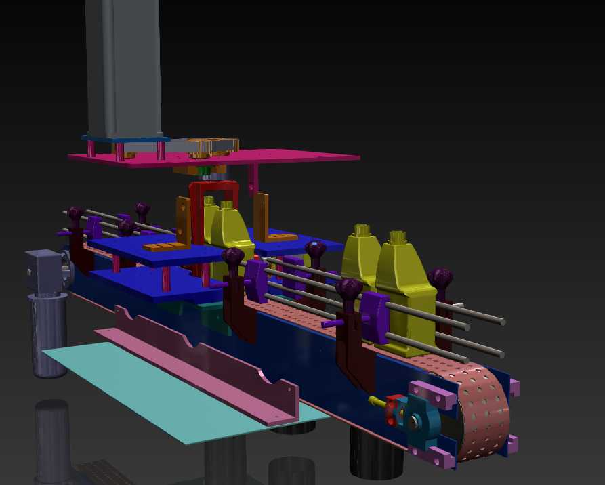The height and width of the screenshot is (485, 605).
Task: Select the magenta top mounting plate
Action: [x=214, y=157]
